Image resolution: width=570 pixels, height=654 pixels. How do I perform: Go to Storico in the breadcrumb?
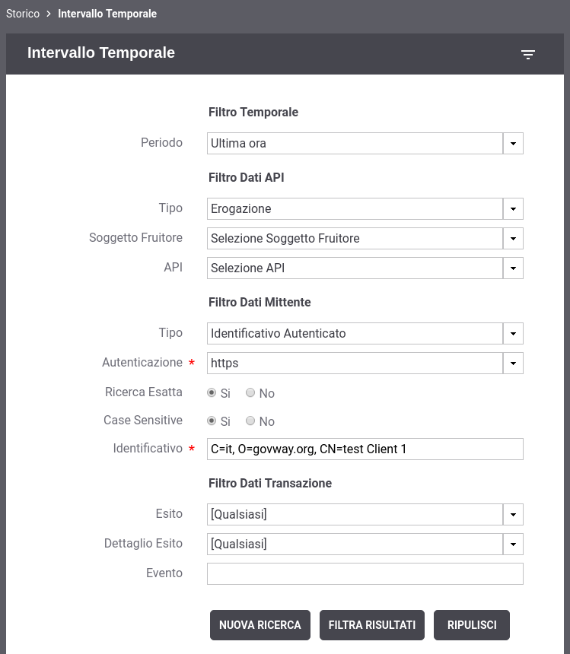pyautogui.click(x=23, y=14)
